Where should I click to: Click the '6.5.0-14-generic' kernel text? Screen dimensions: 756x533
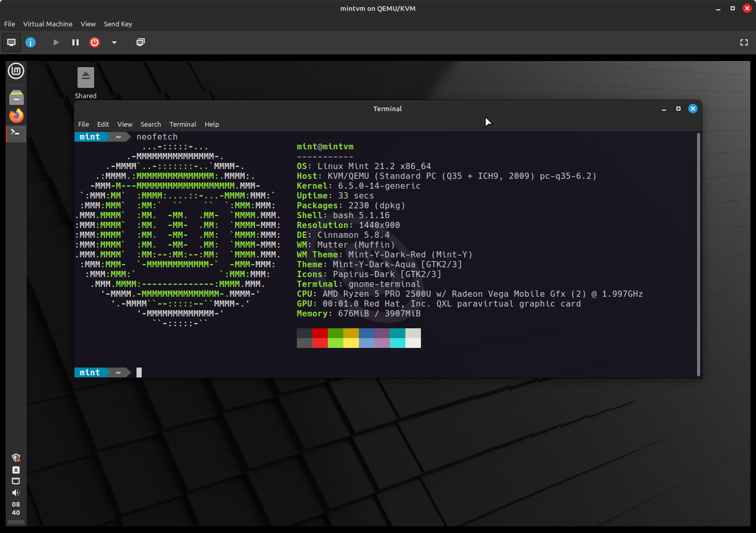tap(380, 186)
